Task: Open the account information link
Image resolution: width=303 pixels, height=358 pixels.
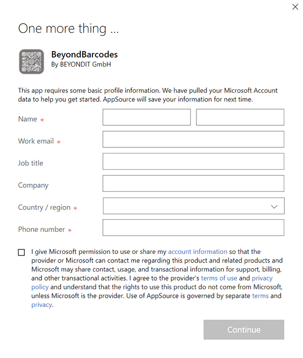Action: (x=197, y=251)
